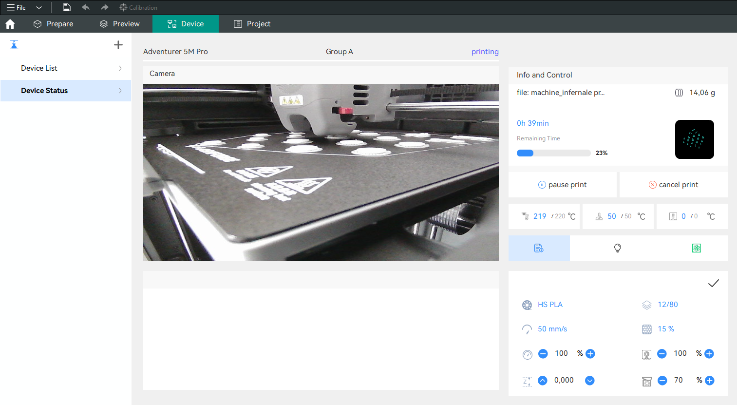Click the Group A label
Screen dimensions: 737x405
click(340, 52)
